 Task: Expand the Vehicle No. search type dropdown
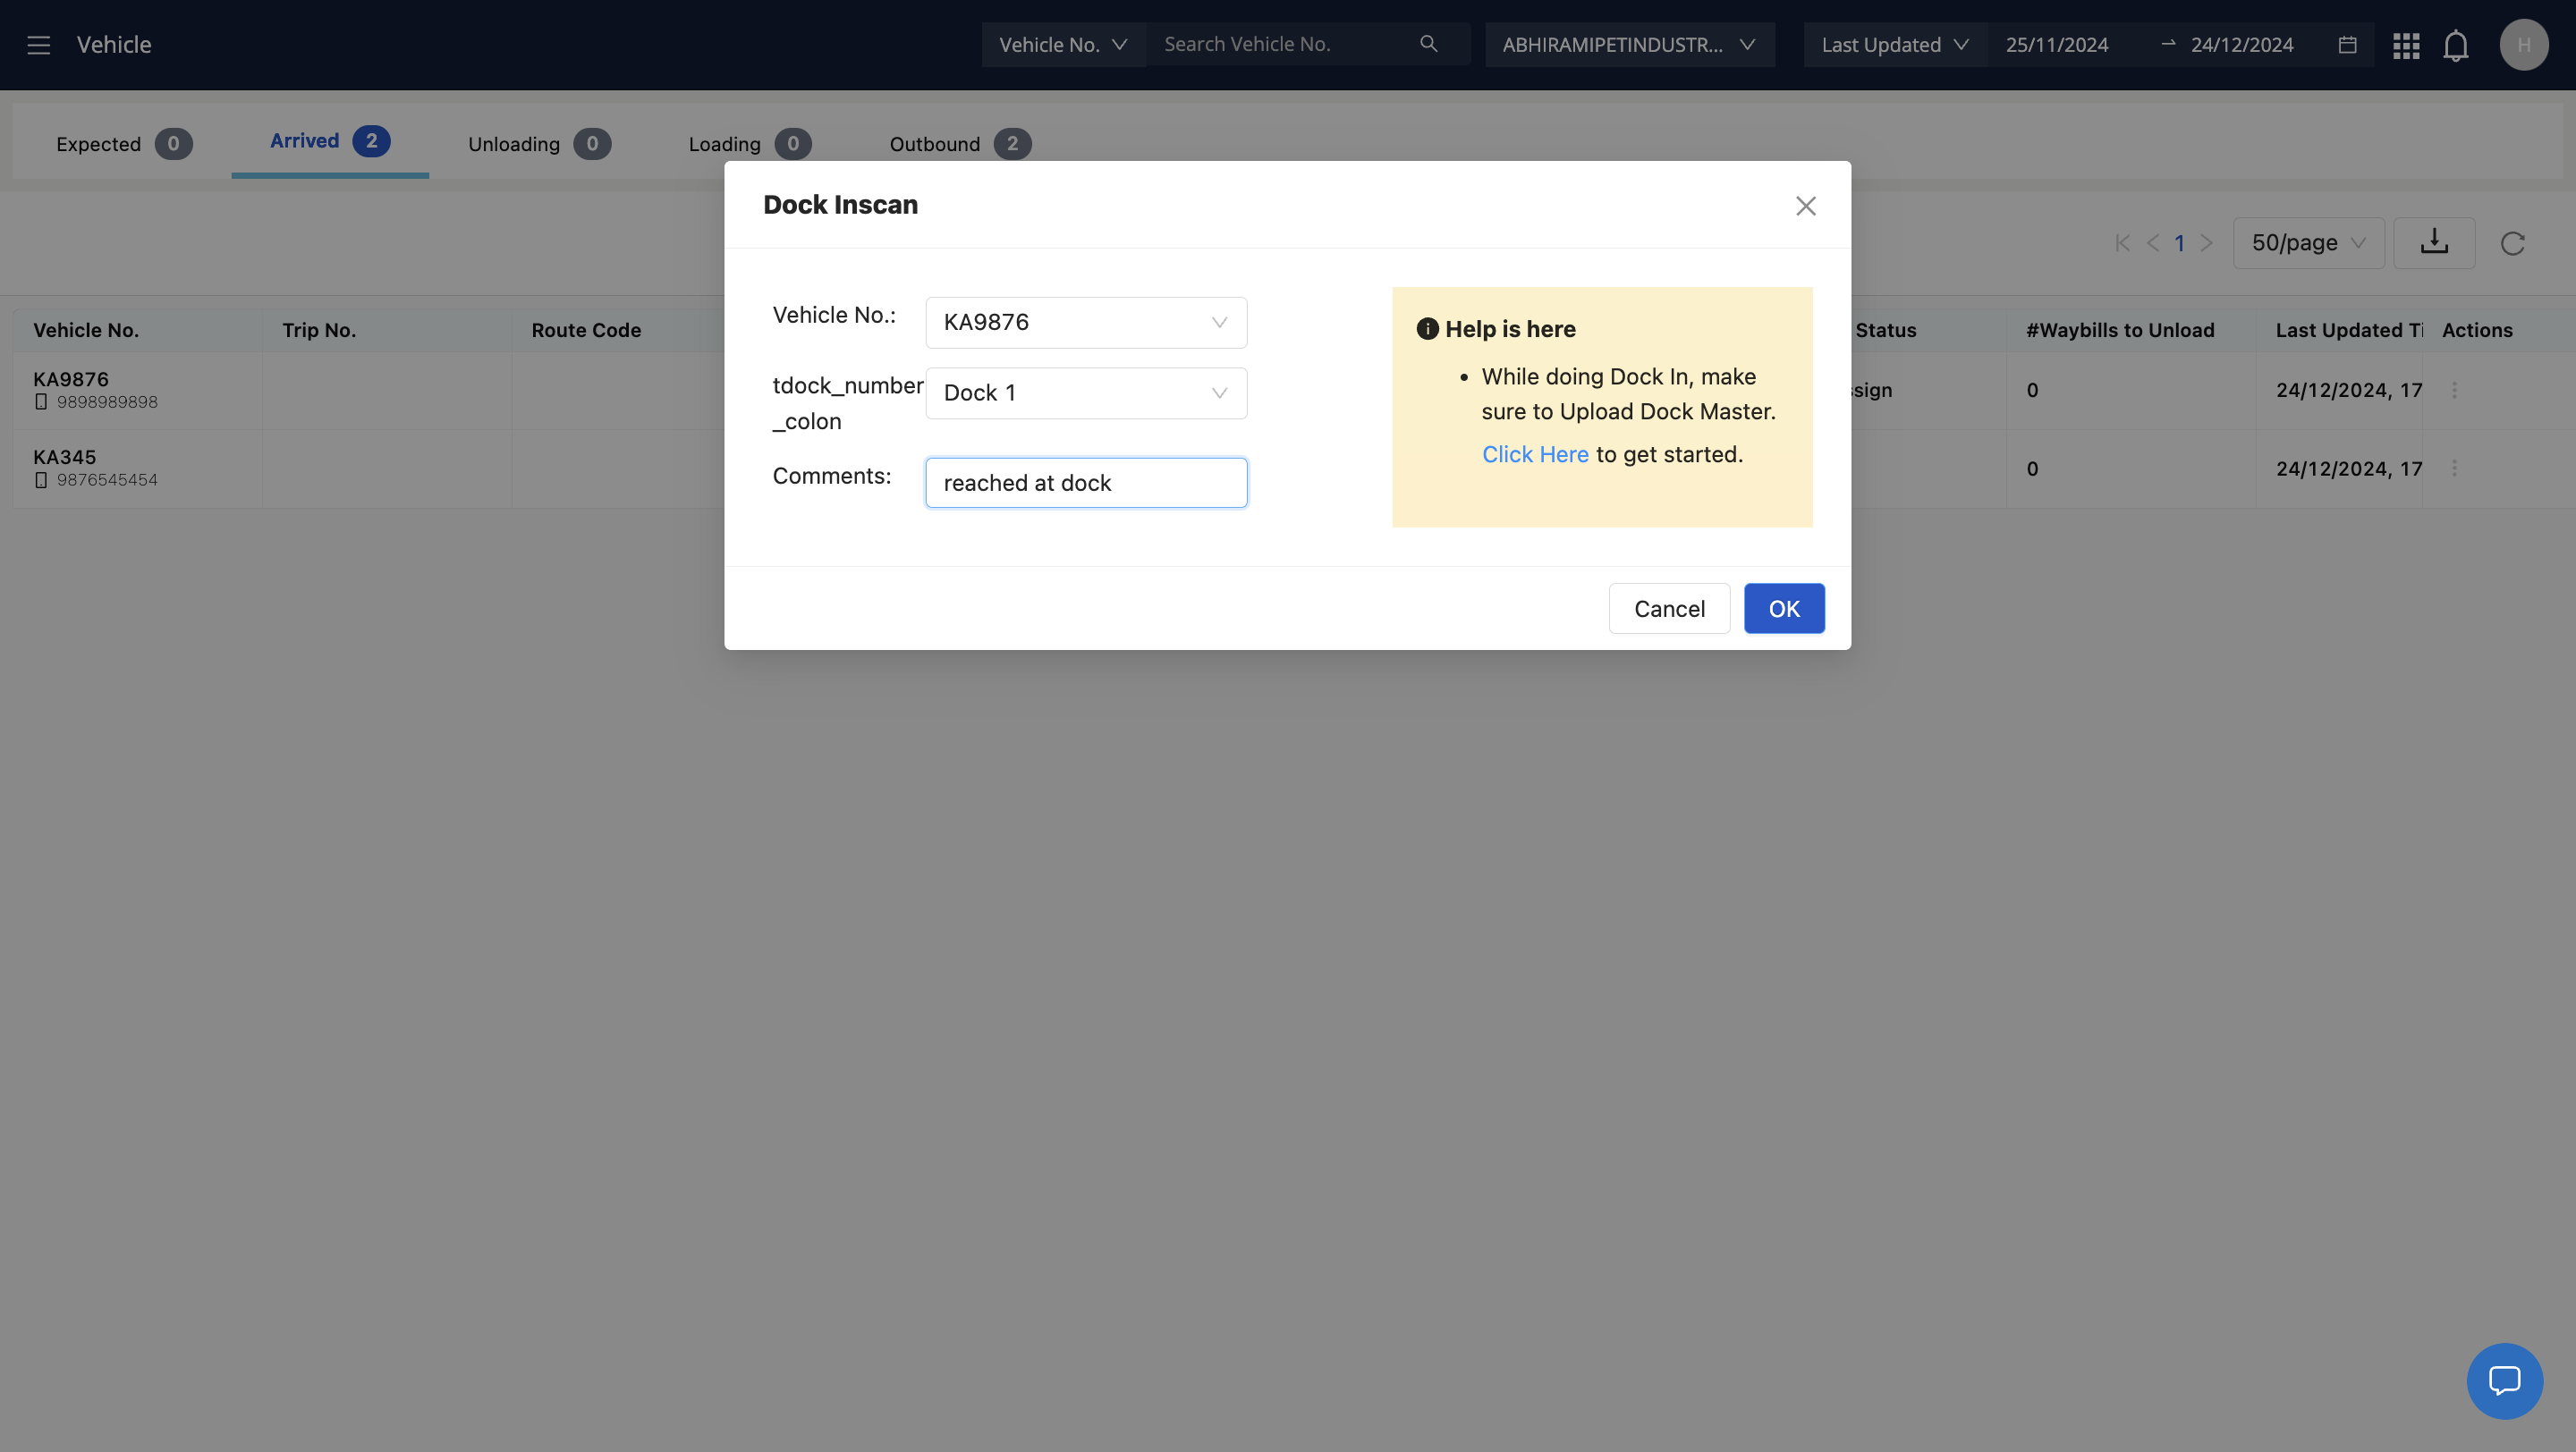1063,45
